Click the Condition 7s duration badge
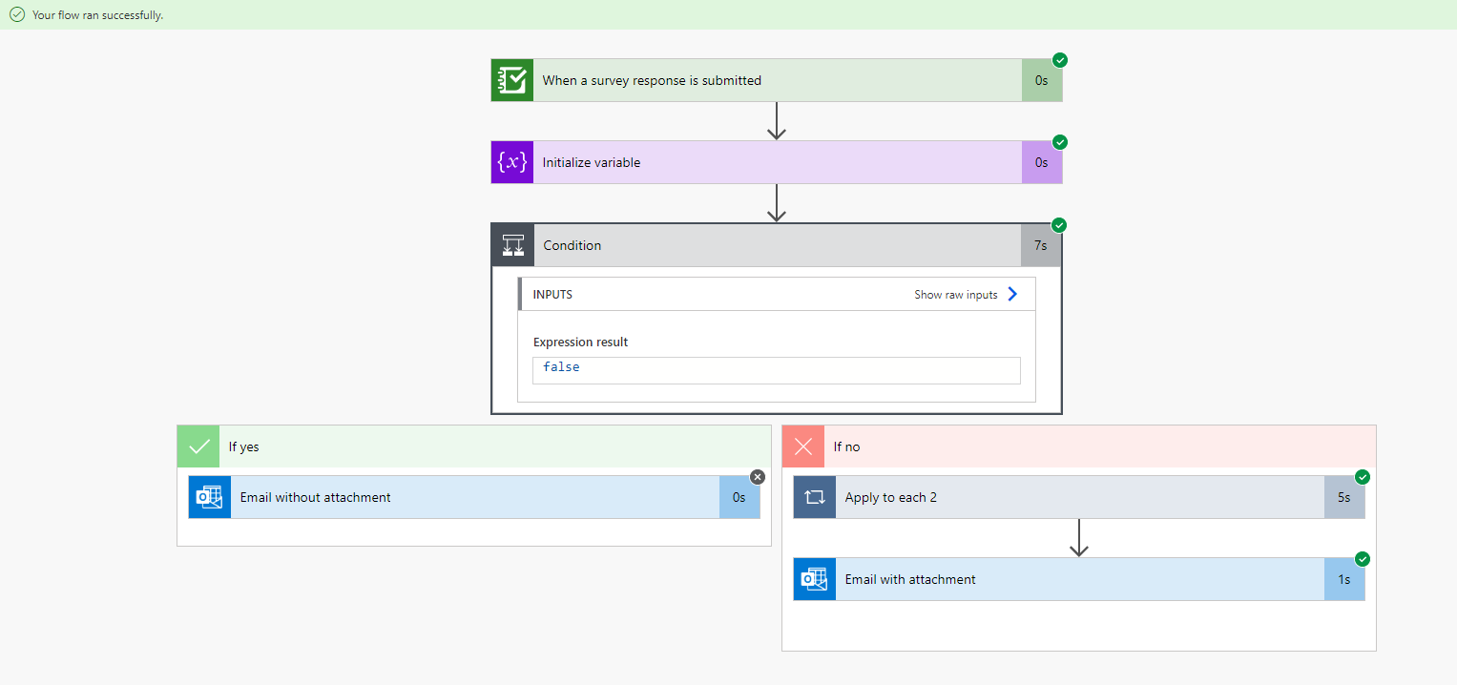This screenshot has height=685, width=1457. 1041,245
